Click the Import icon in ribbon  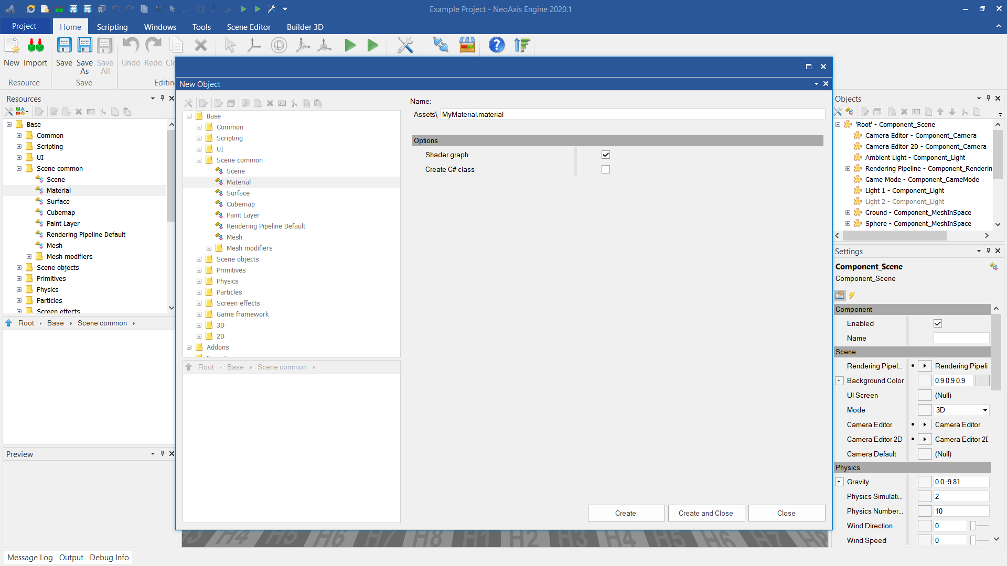(35, 46)
